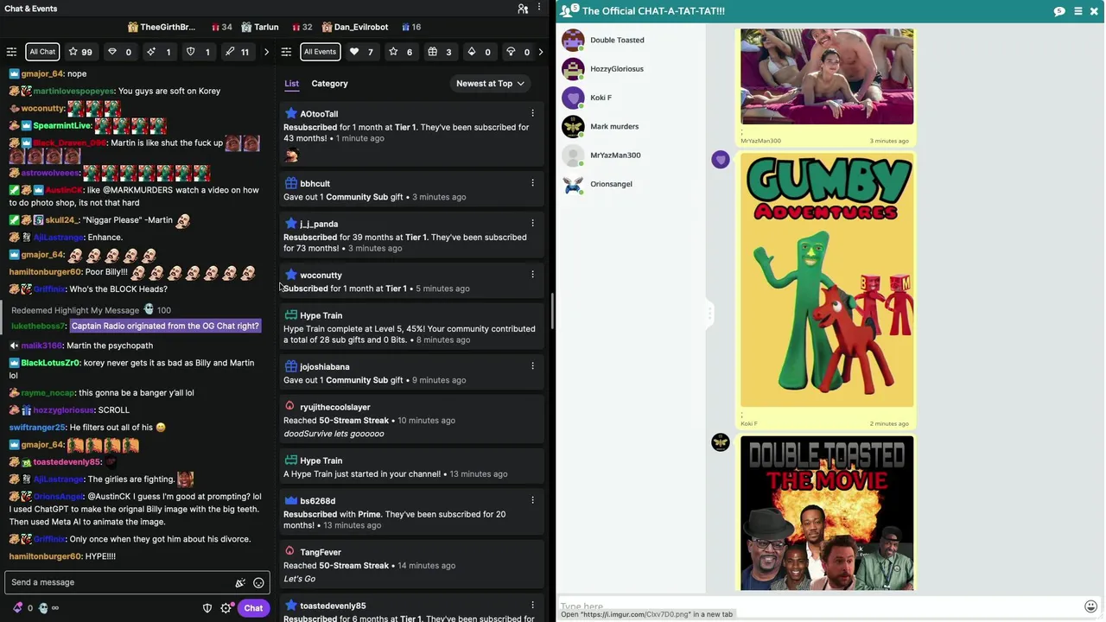Open the emoji picker in CHAT-A-TAT-TAT input
The image size is (1106, 622).
pyautogui.click(x=1090, y=606)
